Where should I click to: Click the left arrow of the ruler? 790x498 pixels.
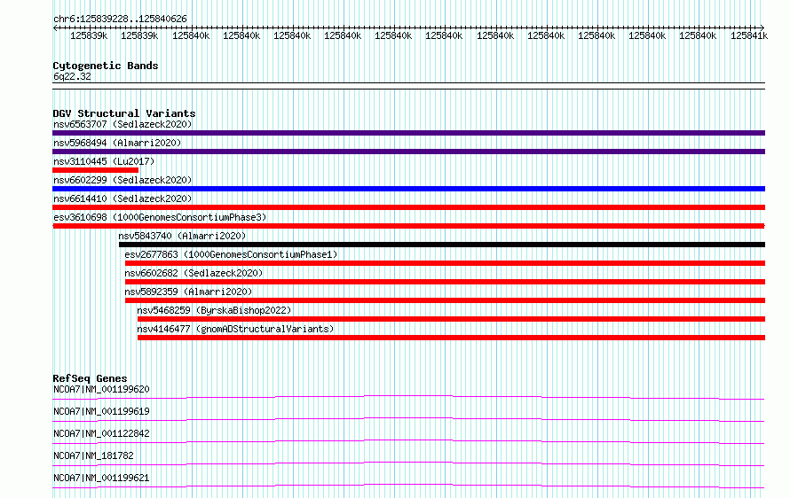(55, 28)
